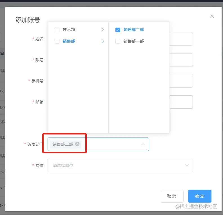Focus the 手机号 input field
223x215 pixels.
point(181,81)
